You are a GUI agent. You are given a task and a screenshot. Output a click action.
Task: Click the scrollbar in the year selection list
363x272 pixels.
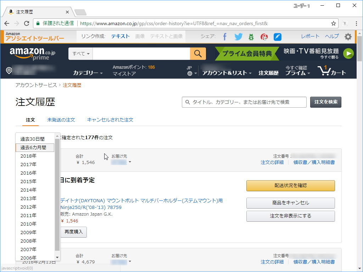click(57, 195)
